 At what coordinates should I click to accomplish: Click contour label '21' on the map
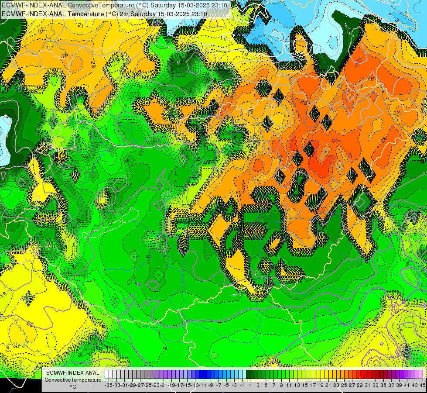coord(80,26)
